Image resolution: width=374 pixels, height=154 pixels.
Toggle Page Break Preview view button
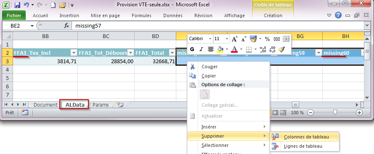(x=283, y=113)
